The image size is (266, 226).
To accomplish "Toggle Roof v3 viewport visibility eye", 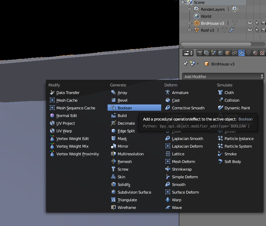I will tap(250, 30).
